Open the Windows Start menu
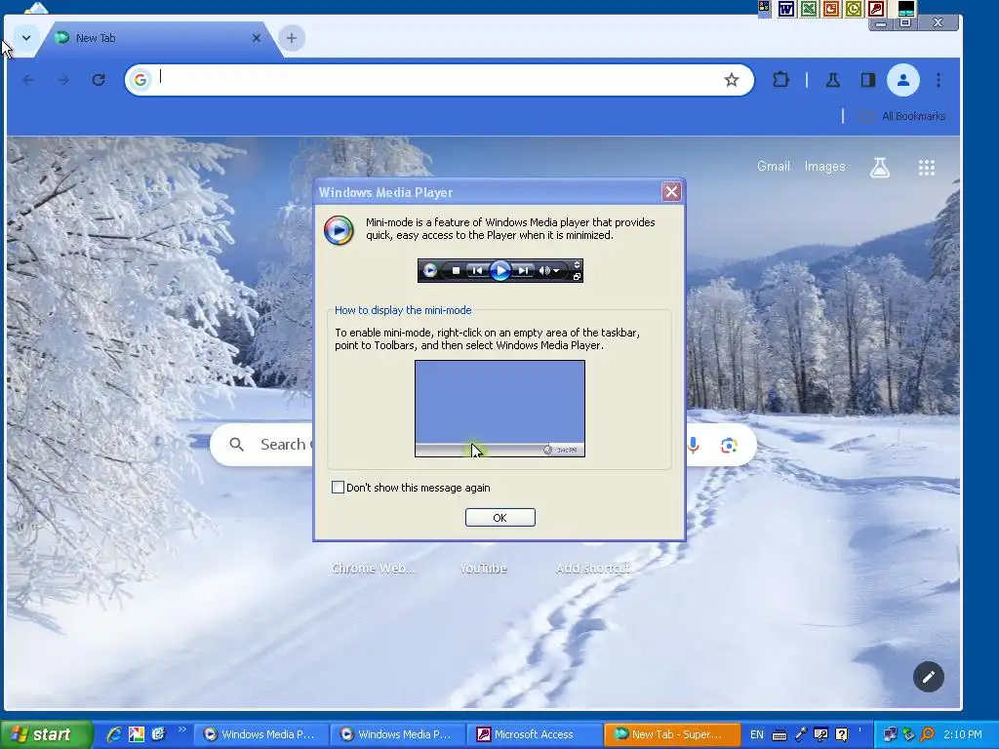The width and height of the screenshot is (999, 749). pos(46,734)
